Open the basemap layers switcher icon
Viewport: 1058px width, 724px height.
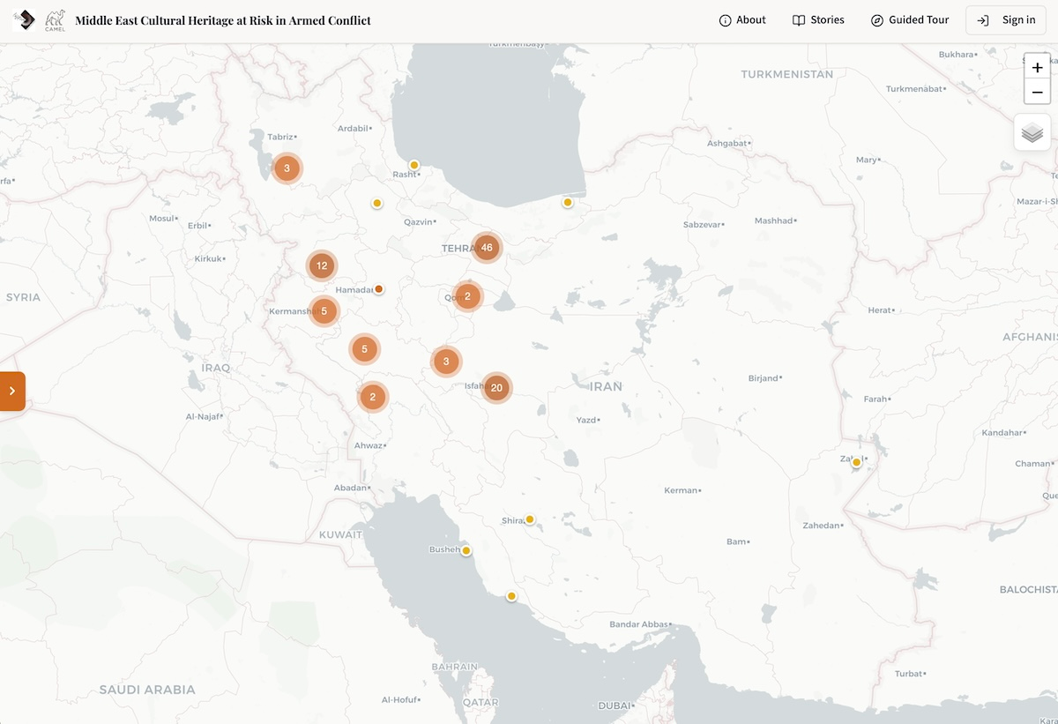[x=1032, y=131]
